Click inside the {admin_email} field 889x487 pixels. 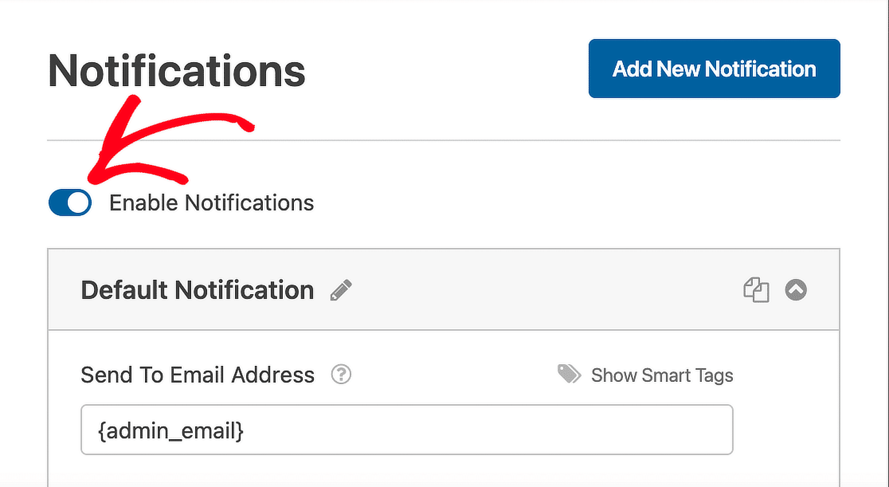point(407,430)
